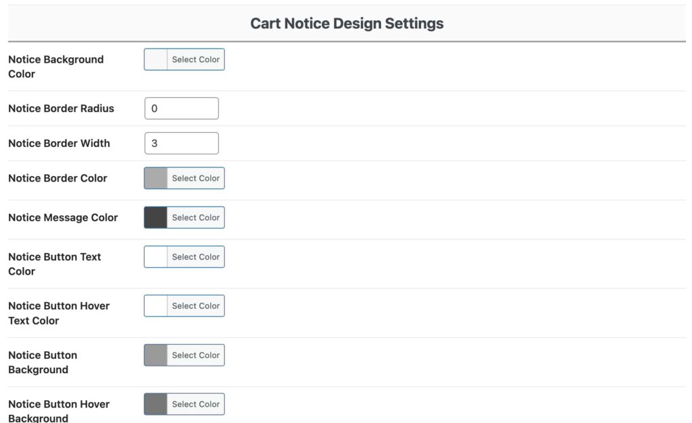Click the Notice Message Color label
Viewport: 692px width, 423px height.
[63, 217]
